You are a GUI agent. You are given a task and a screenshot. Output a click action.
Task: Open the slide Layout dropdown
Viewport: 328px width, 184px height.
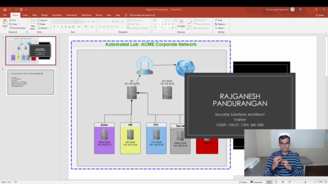pyautogui.click(x=43, y=20)
